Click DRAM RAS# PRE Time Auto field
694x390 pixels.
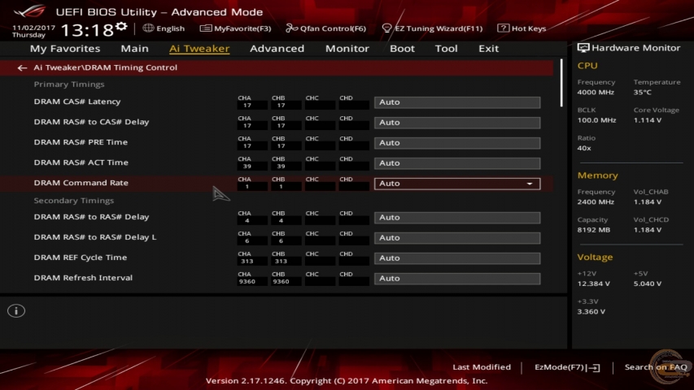coord(457,143)
